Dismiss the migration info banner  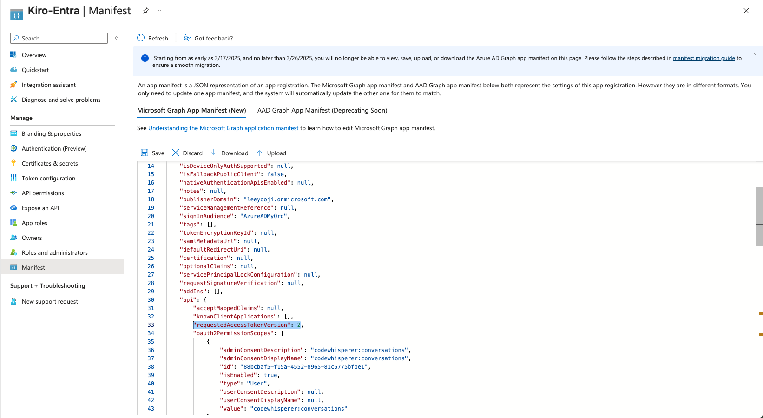[755, 54]
